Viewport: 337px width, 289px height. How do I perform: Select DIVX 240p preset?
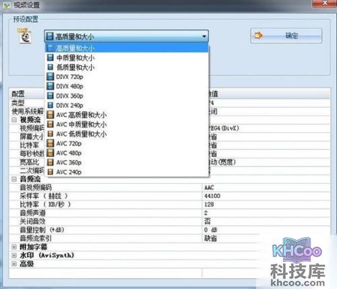[x=127, y=105]
